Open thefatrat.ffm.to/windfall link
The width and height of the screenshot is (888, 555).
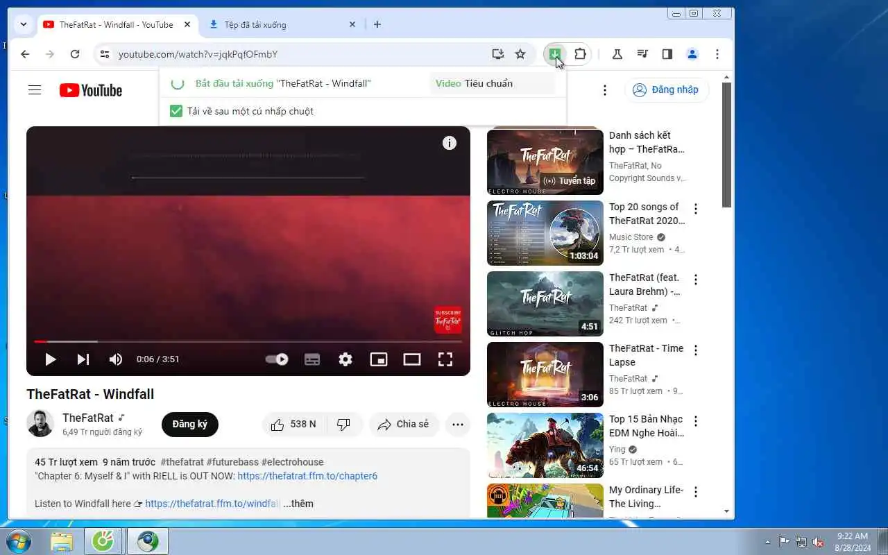point(212,504)
